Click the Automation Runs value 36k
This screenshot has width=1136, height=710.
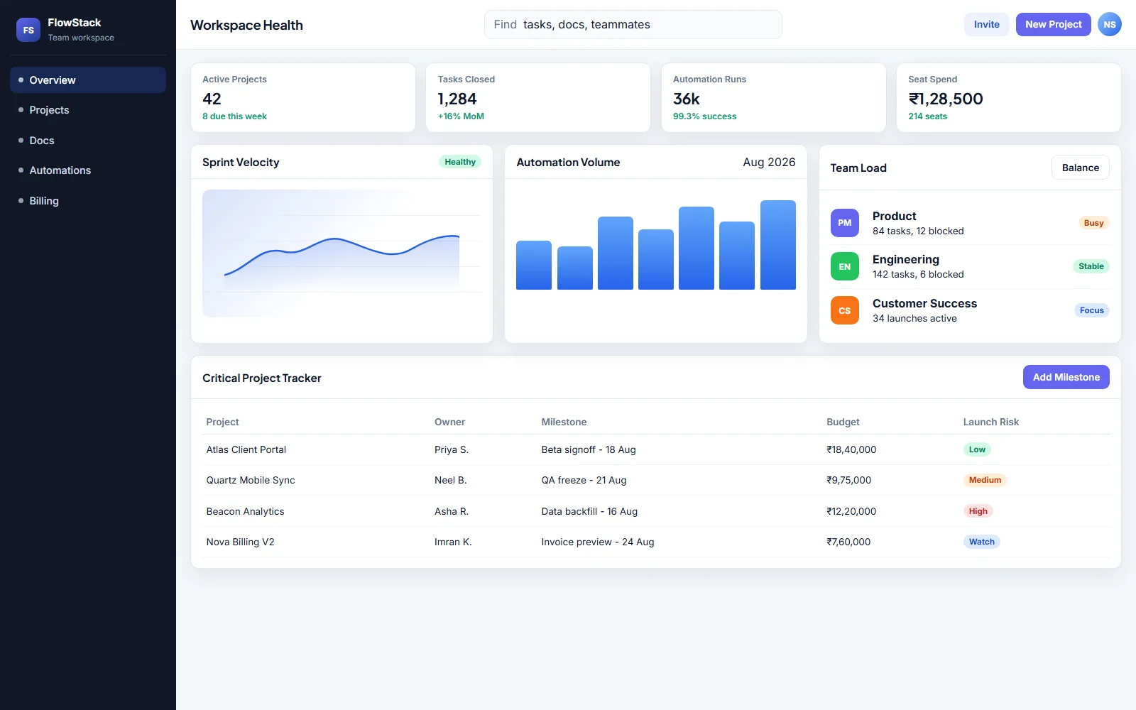[x=686, y=99]
